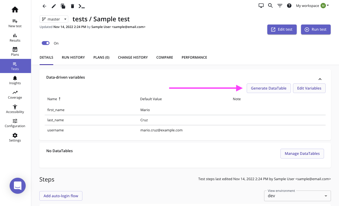The height and width of the screenshot is (206, 339).
Task: Switch to the DETAILS tab
Action: tap(46, 57)
